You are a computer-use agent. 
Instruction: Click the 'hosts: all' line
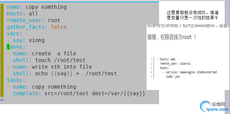point(22,14)
